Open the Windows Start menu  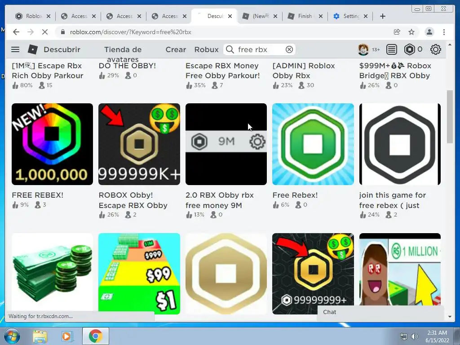[x=12, y=336]
